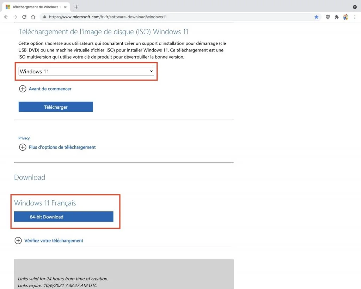Click the address bar URL
This screenshot has height=289, width=361.
tap(108, 17)
